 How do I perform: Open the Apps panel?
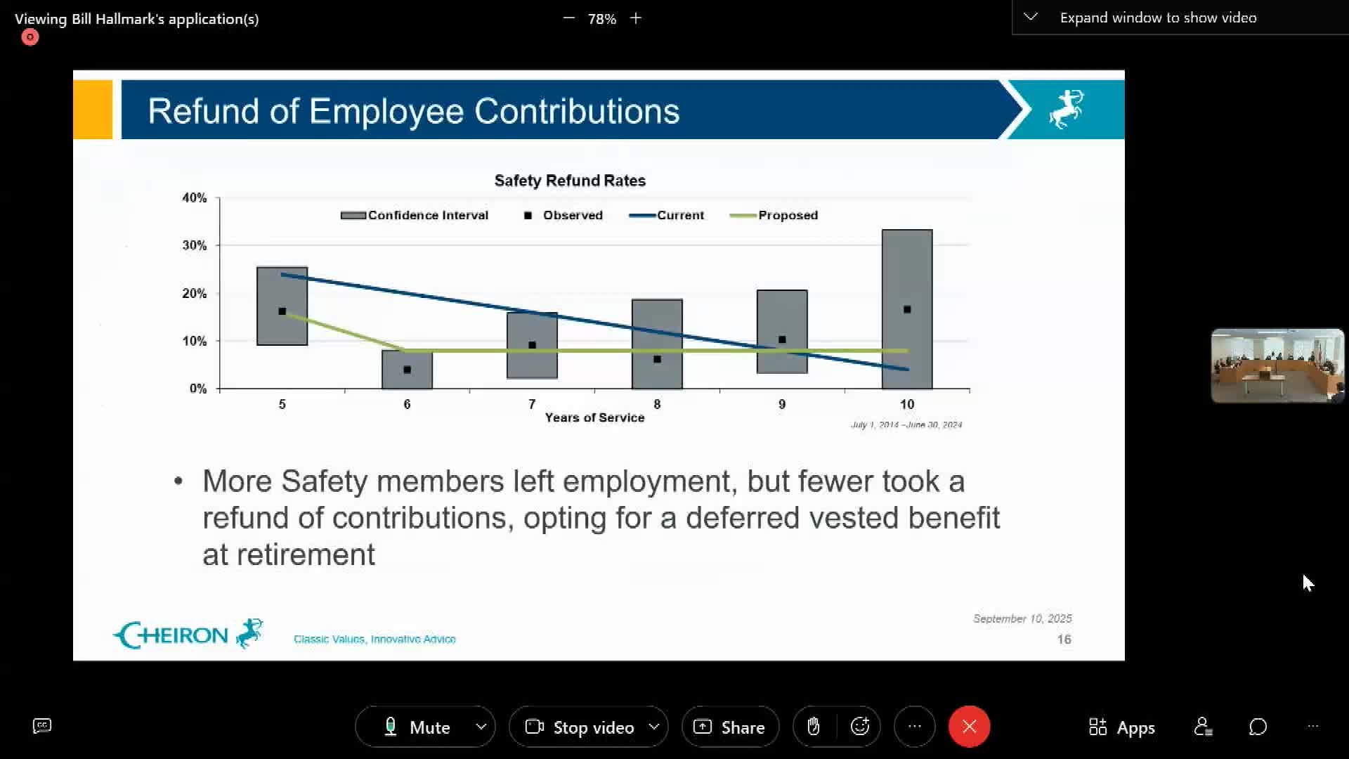[1121, 727]
